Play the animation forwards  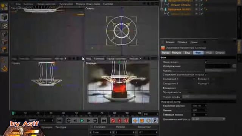[x=82, y=121]
